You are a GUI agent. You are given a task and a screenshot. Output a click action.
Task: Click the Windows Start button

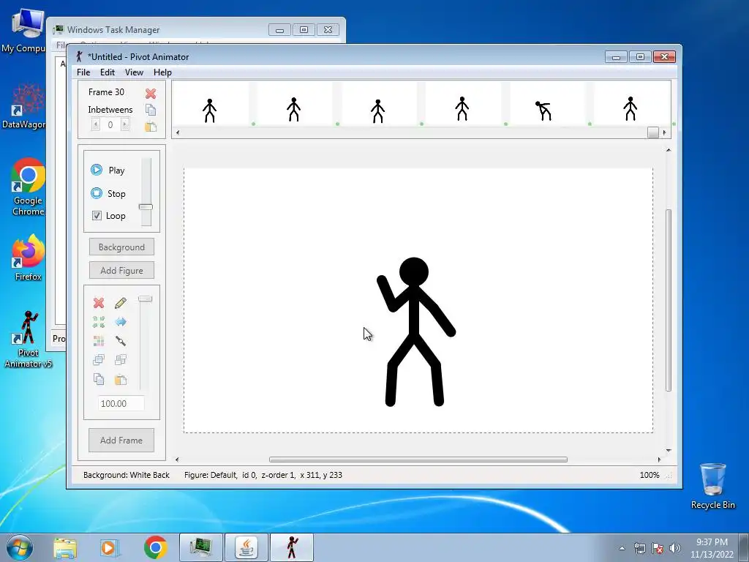click(20, 547)
